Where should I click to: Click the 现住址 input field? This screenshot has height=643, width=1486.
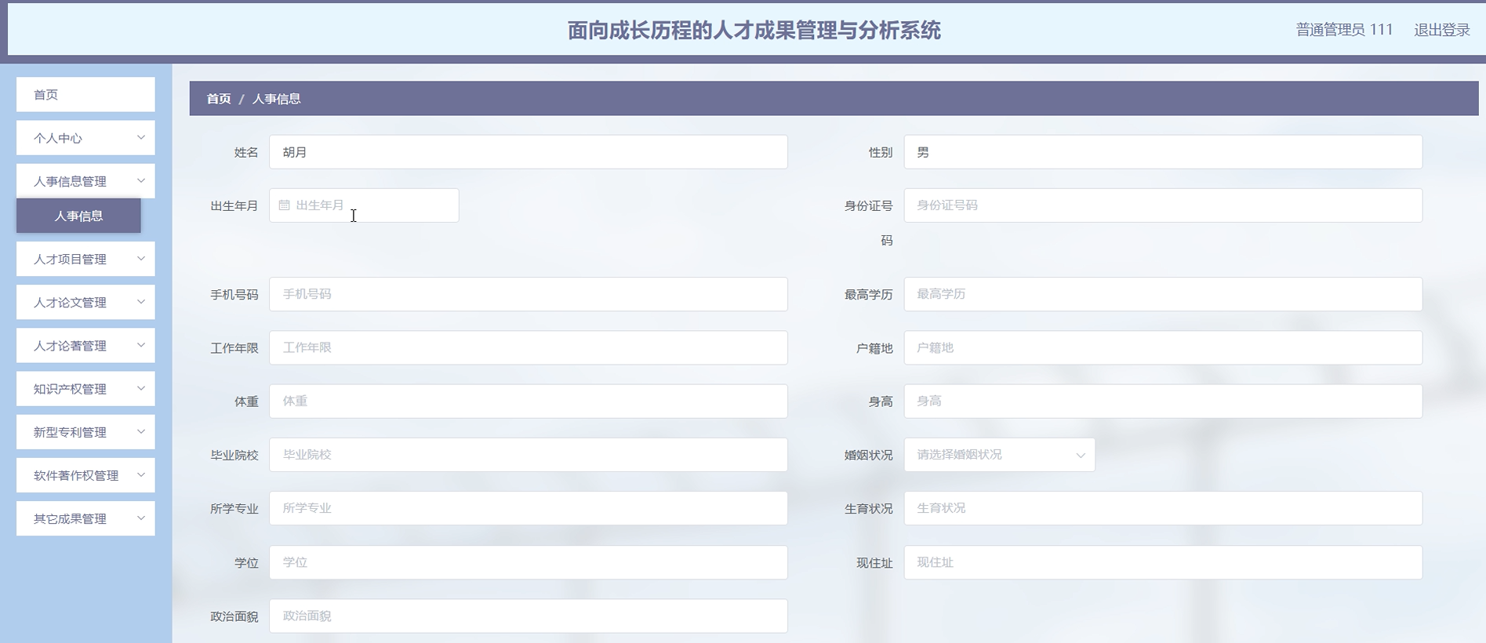(1163, 562)
